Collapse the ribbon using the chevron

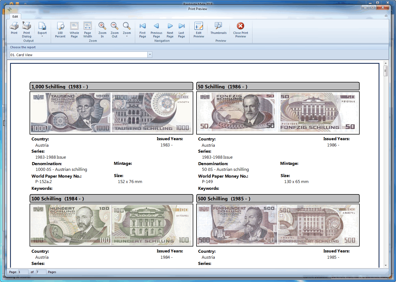[386, 16]
